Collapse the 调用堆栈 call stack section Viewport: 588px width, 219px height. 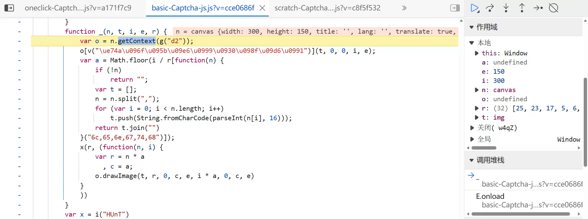pyautogui.click(x=472, y=160)
